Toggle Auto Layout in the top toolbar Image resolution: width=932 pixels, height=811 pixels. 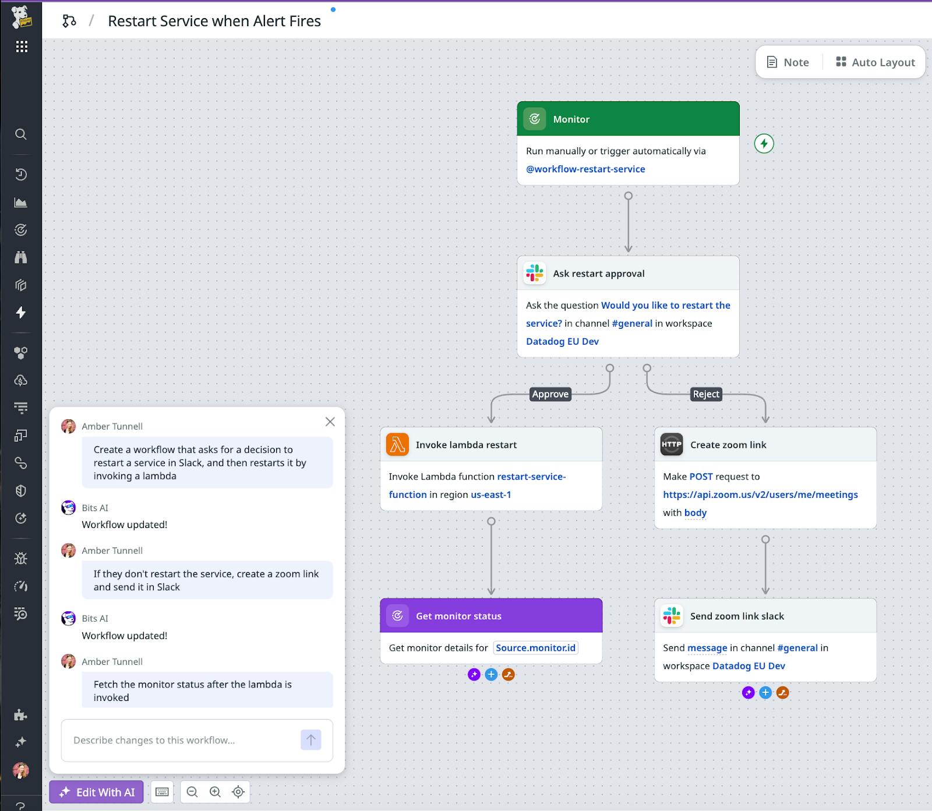click(874, 62)
